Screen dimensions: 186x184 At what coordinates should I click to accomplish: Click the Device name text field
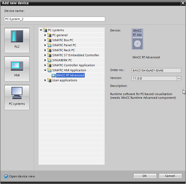click(x=55, y=19)
